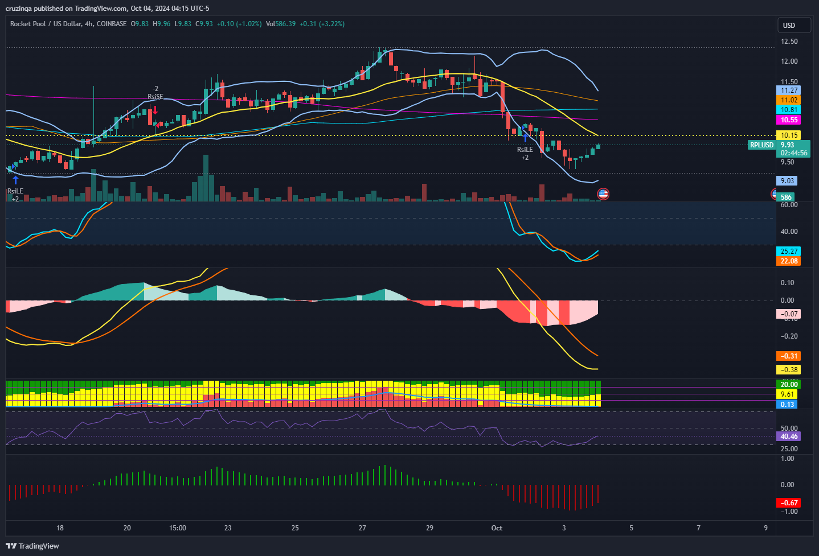Click the light blue 9.03 lower band label
The height and width of the screenshot is (556, 819).
tap(787, 181)
